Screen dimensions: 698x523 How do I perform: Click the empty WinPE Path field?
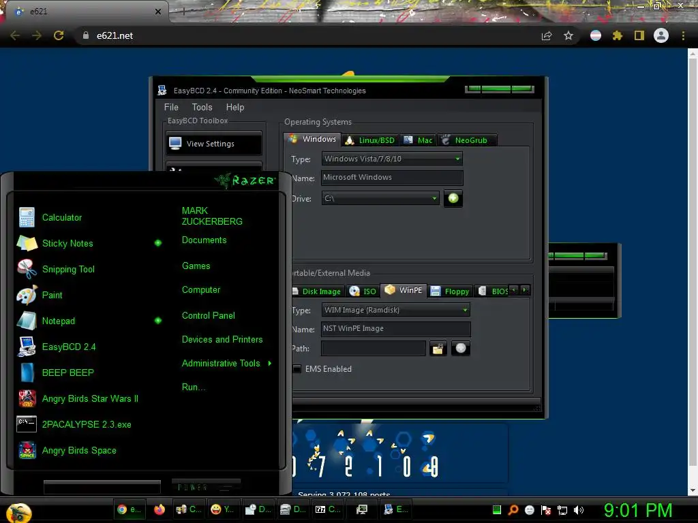pos(374,348)
